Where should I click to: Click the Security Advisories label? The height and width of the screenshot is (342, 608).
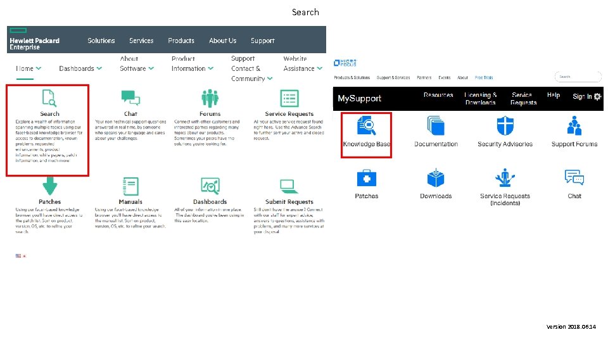point(505,144)
